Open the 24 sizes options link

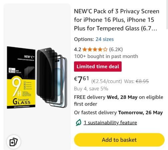click(x=105, y=39)
